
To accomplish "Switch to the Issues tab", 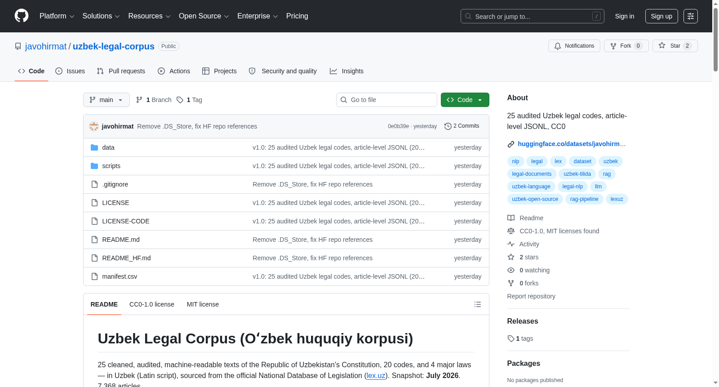I will click(70, 71).
